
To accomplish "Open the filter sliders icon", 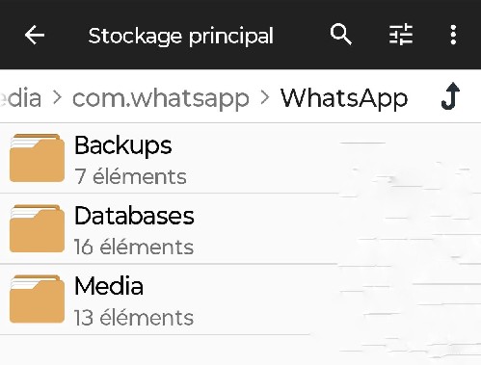I will pyautogui.click(x=401, y=34).
